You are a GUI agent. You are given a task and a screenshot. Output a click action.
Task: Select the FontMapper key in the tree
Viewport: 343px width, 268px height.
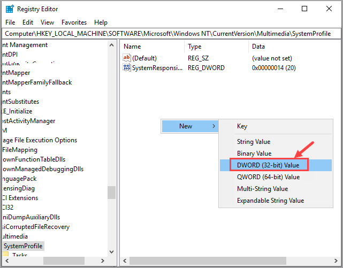[x=16, y=73]
